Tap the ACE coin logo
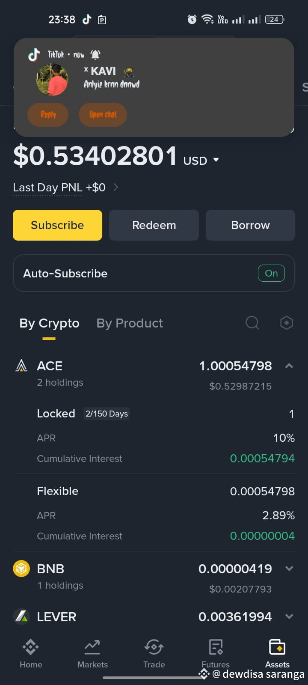 pyautogui.click(x=21, y=366)
